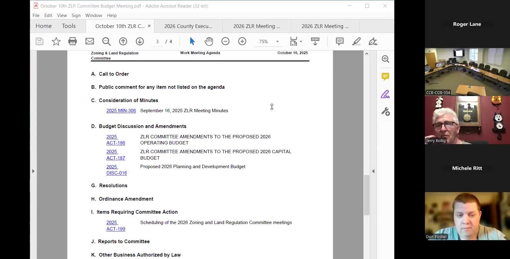
Task: Add a sticky note comment
Action: pyautogui.click(x=339, y=41)
